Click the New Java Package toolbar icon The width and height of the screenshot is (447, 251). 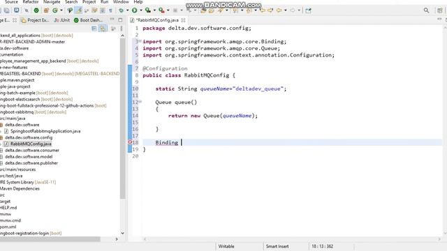pos(46,10)
